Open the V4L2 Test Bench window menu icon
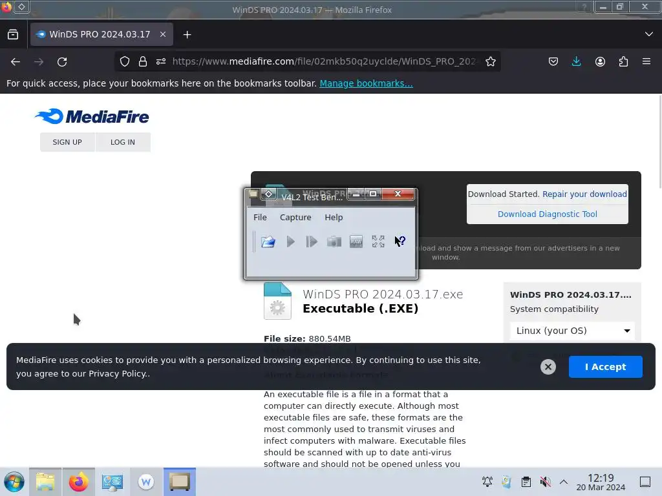This screenshot has height=496, width=662. coord(253,194)
